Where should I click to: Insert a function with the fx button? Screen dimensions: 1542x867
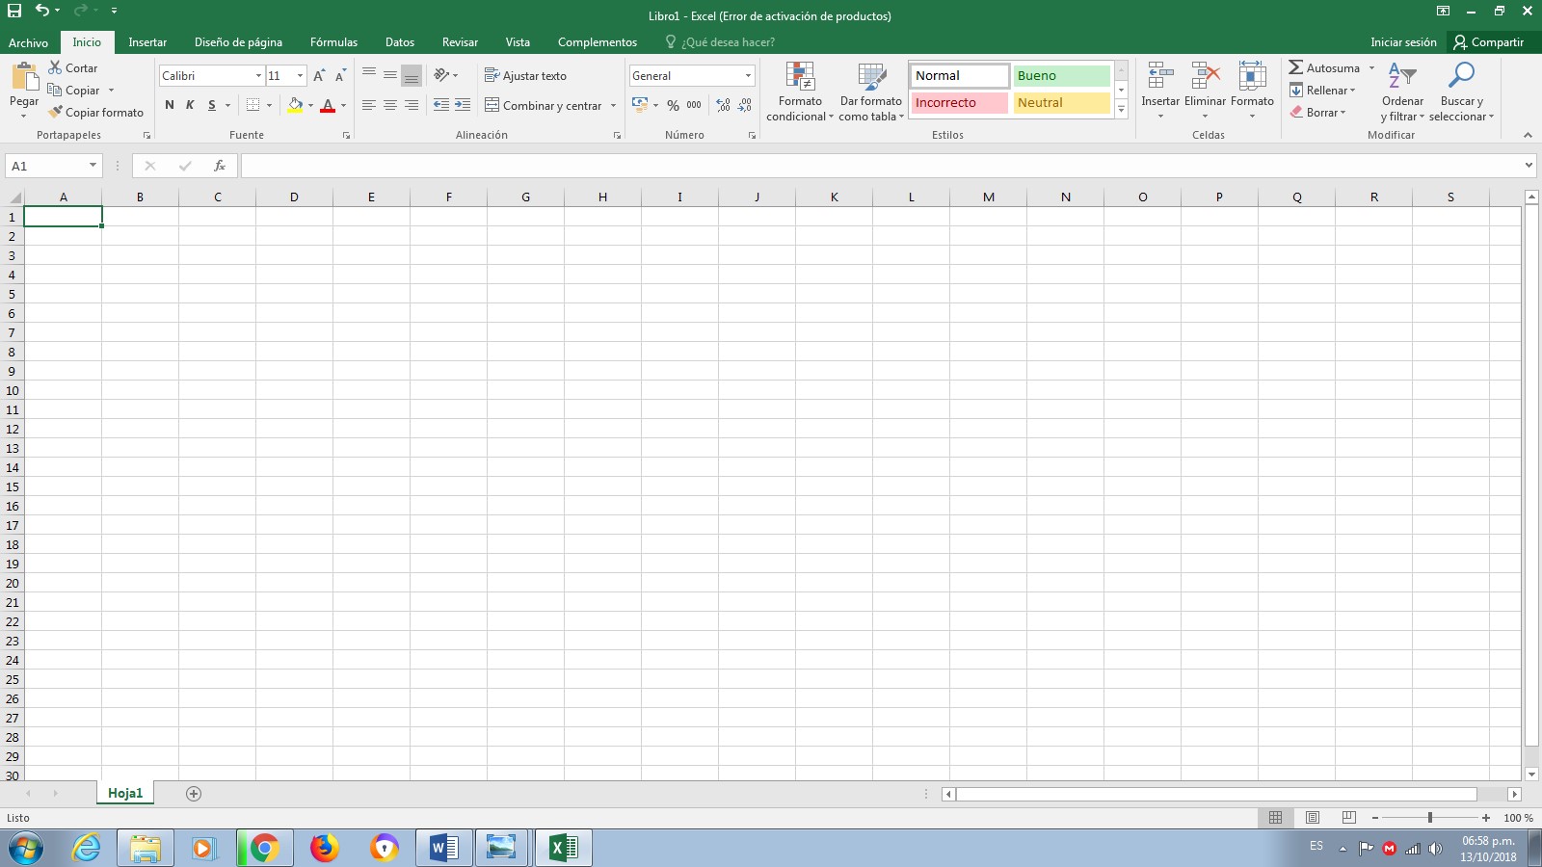pyautogui.click(x=220, y=166)
